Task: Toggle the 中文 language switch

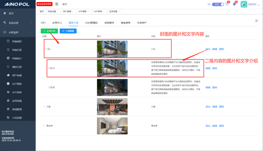Action: tap(218, 4)
